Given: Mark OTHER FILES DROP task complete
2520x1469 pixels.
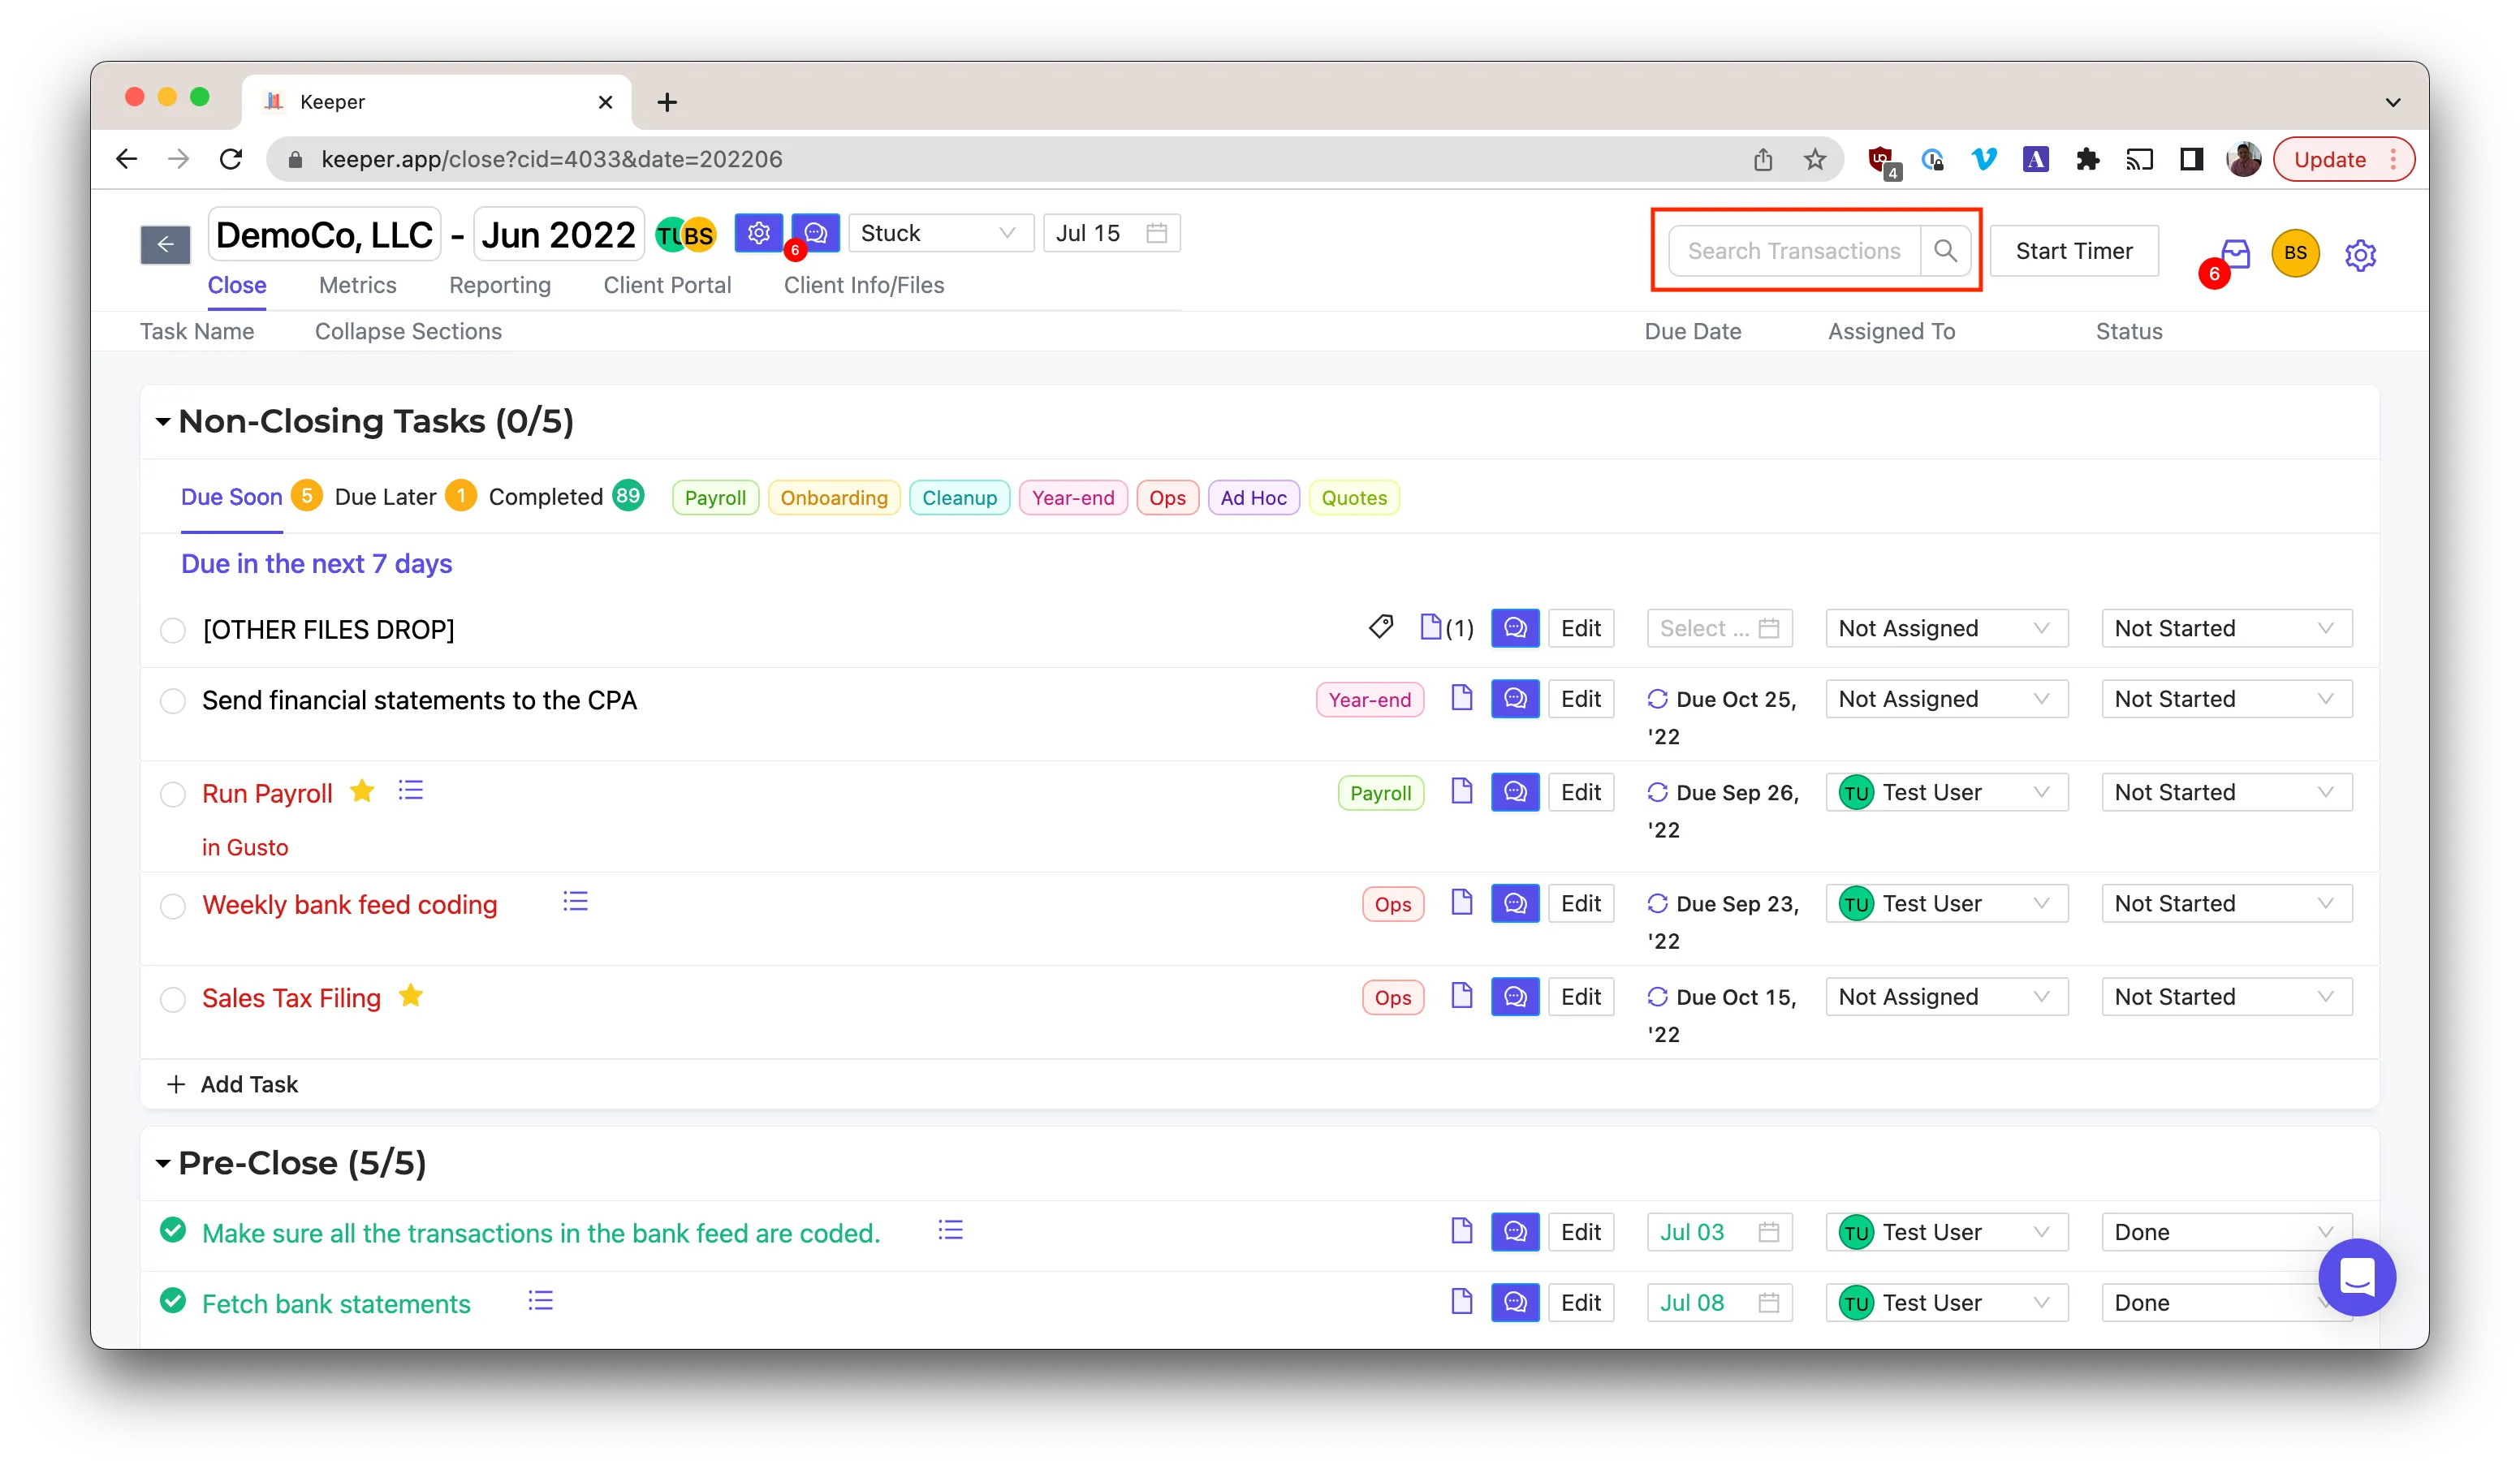Looking at the screenshot, I should click(173, 630).
